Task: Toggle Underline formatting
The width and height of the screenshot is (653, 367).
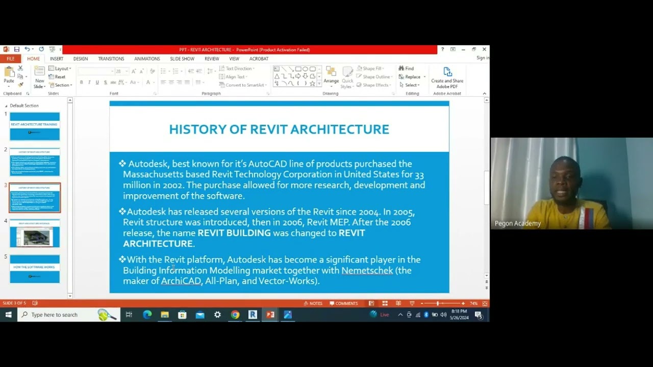Action: pos(97,82)
